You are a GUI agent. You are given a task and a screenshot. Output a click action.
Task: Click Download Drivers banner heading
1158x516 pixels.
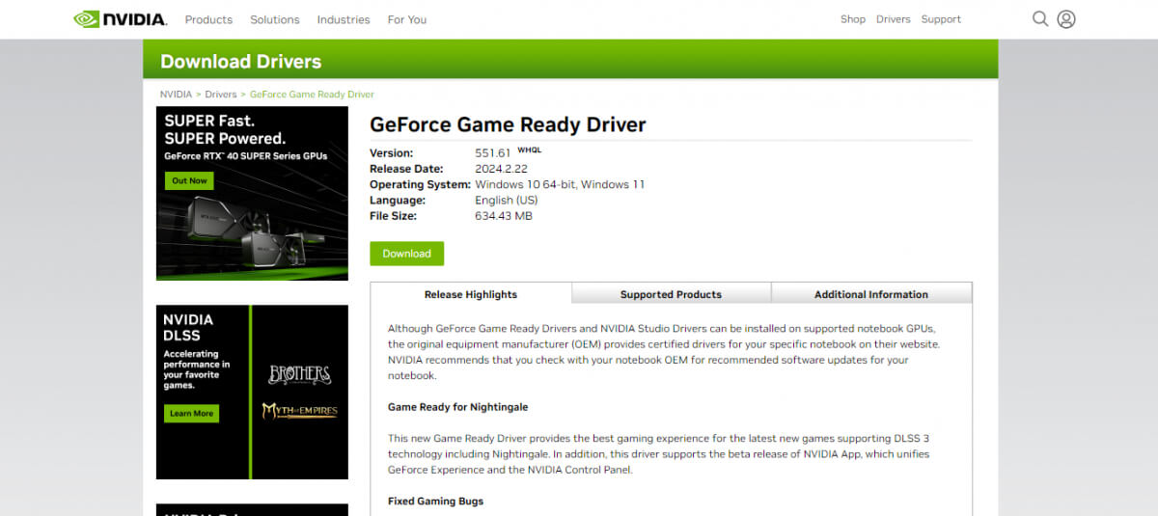coord(240,62)
